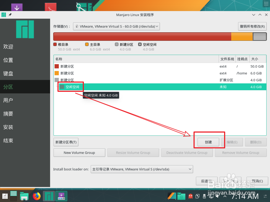The image size is (270, 202).
Task: Toggle the pin icon in title bar
Action: (x=10, y=15)
